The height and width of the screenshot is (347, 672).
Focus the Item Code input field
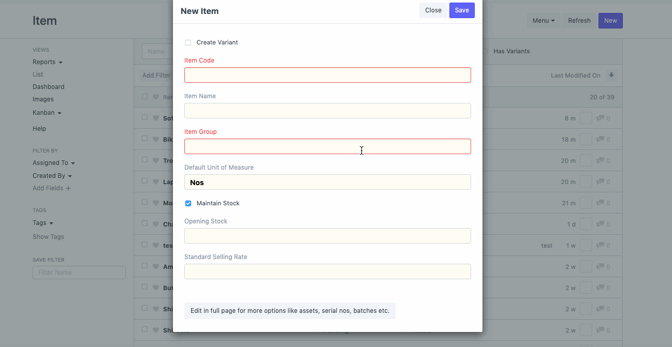point(327,75)
